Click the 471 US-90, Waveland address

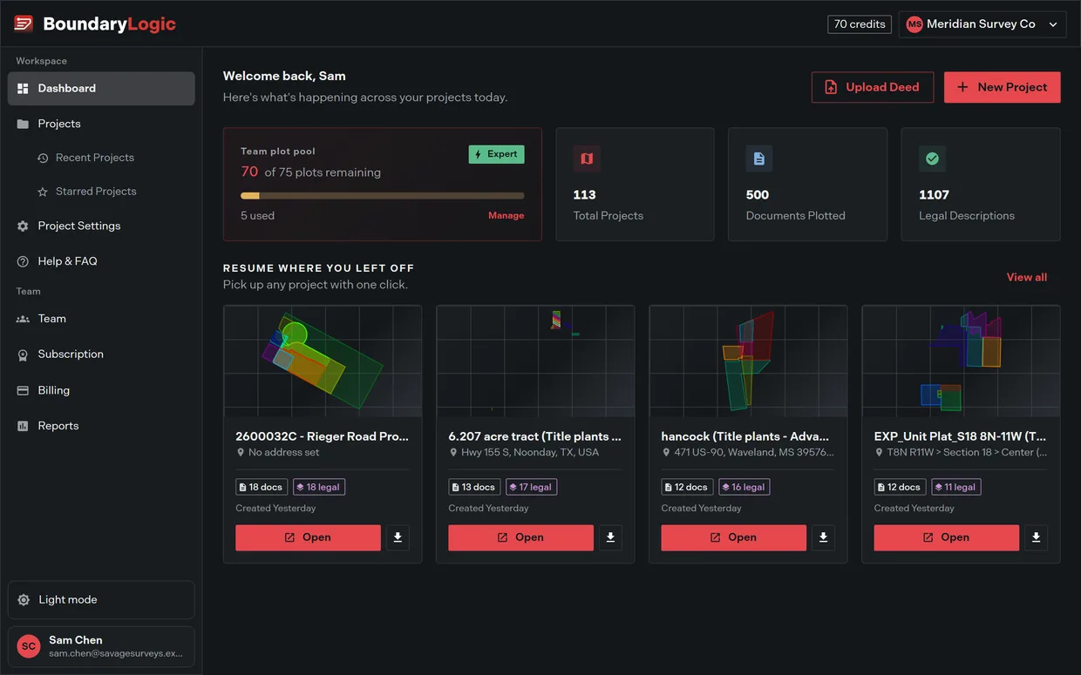click(x=754, y=452)
